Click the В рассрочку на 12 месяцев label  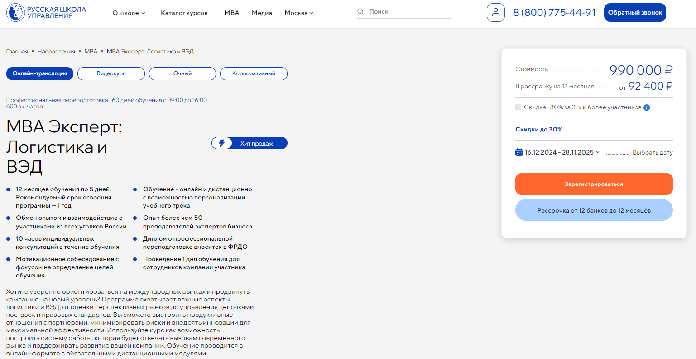click(x=555, y=86)
